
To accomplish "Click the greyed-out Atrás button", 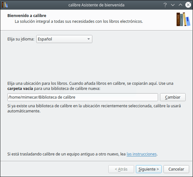I will (x=121, y=169).
